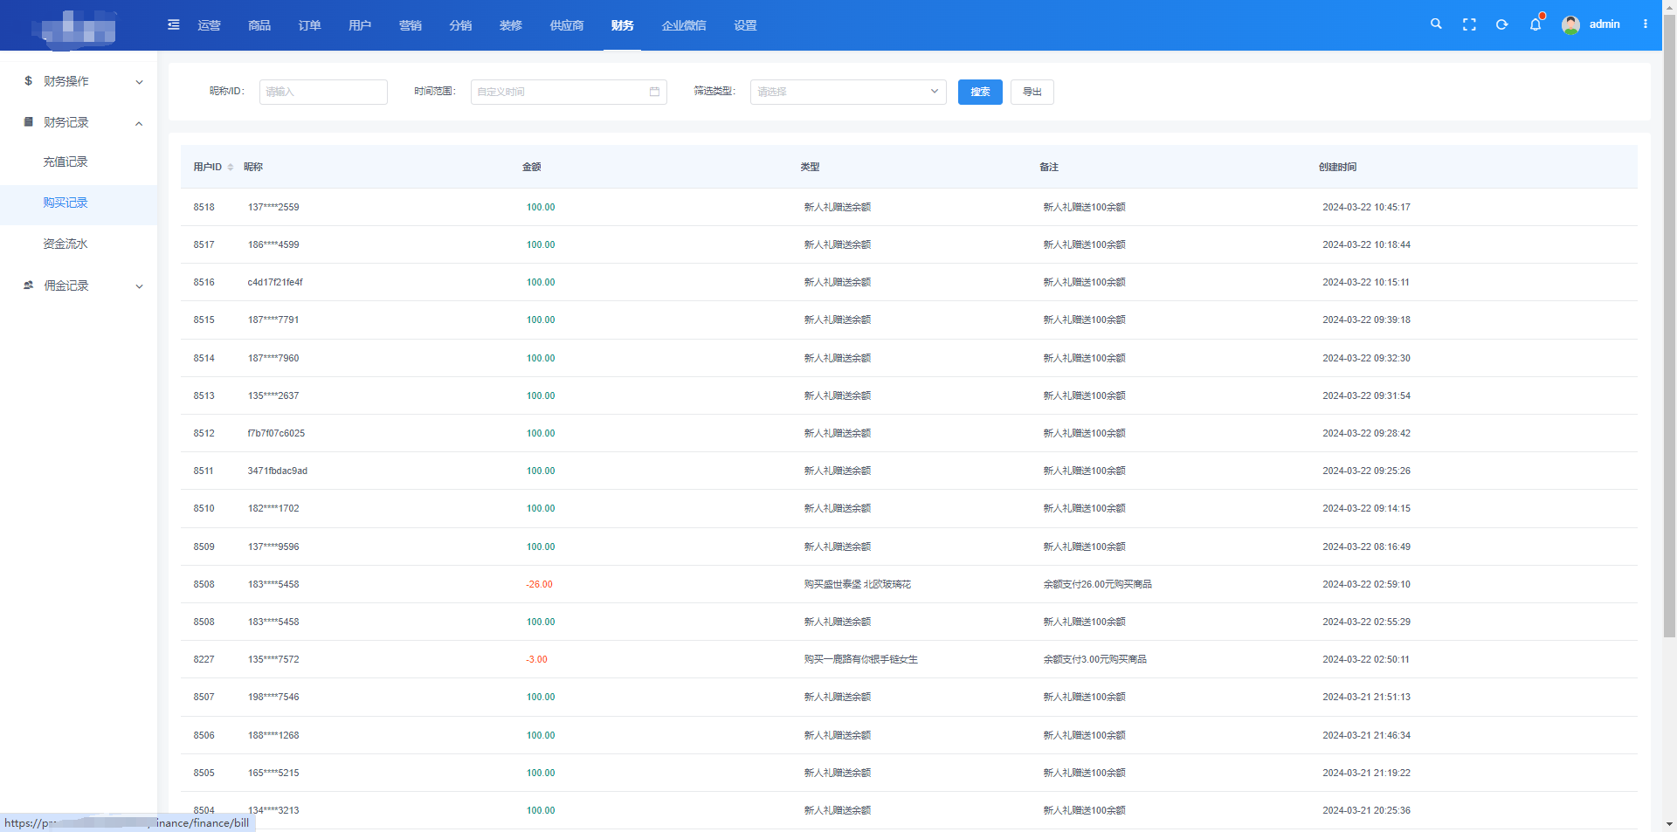Click user ID 8518 cell
Viewport: 1677px width, 832px height.
(x=204, y=207)
